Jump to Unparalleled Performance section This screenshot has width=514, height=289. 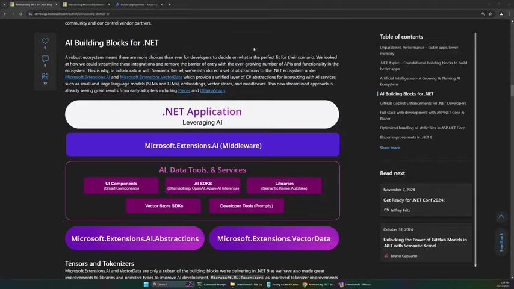click(x=419, y=51)
